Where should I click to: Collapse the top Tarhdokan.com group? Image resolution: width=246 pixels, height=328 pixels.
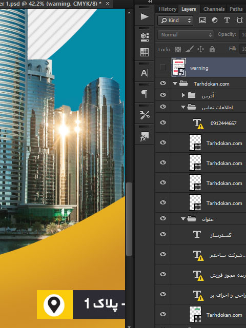pos(175,84)
